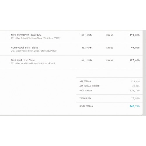The height and width of the screenshot is (146, 146).
Task: Click KDV %8 label on Kareli row
Action: click(109, 60)
